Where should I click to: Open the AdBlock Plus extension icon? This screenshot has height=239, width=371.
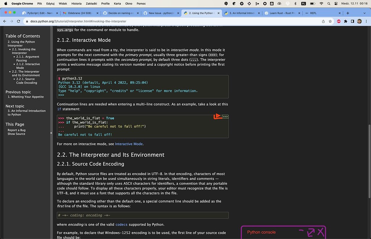339,21
